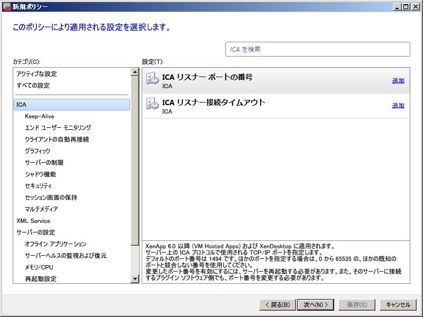The image size is (423, 317).
Task: Click the 新規ポリシー title bar icon
Action: (6, 6)
